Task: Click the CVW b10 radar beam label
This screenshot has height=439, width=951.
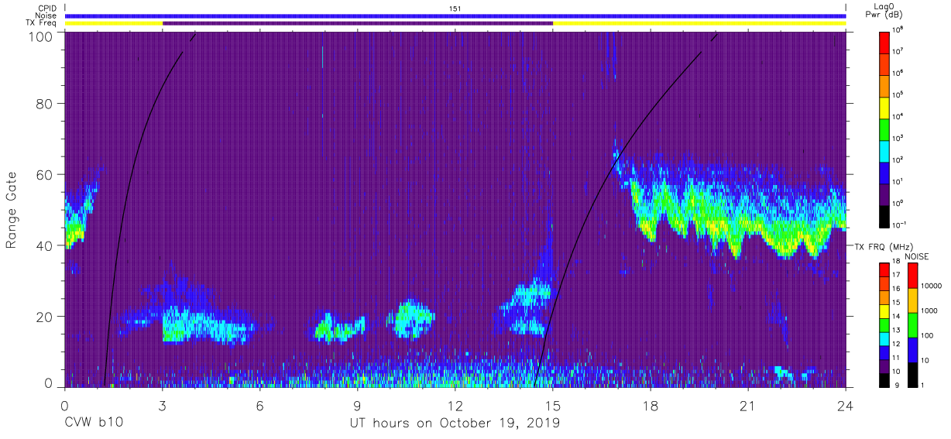Action: (93, 424)
